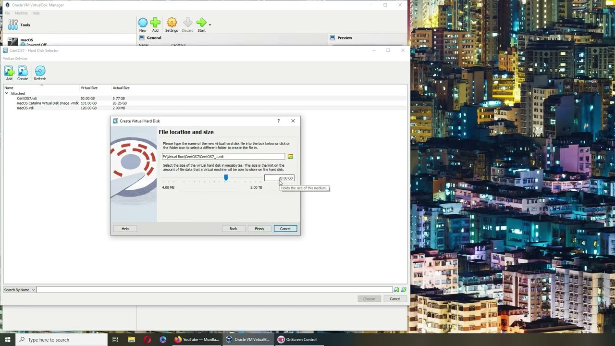Click the Refresh icon in Medium Selector

click(x=40, y=71)
